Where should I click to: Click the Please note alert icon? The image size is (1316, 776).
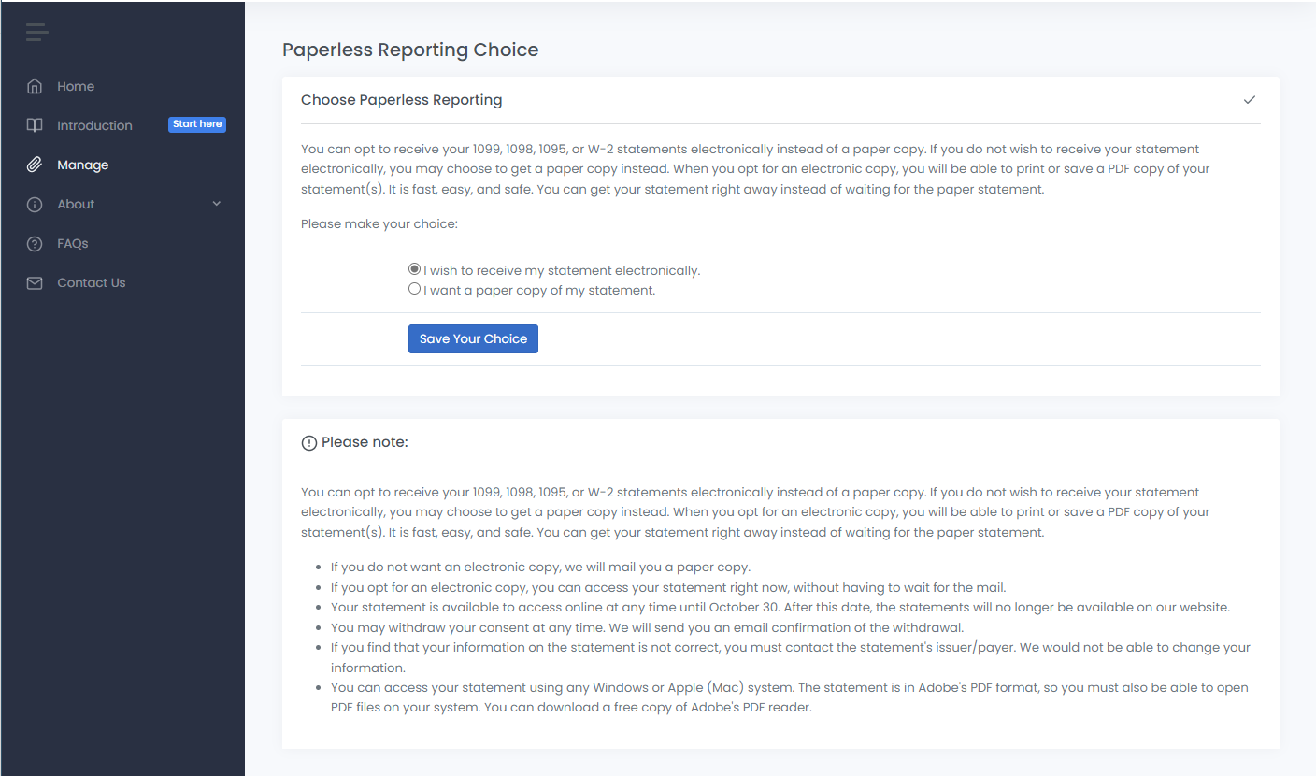point(309,443)
